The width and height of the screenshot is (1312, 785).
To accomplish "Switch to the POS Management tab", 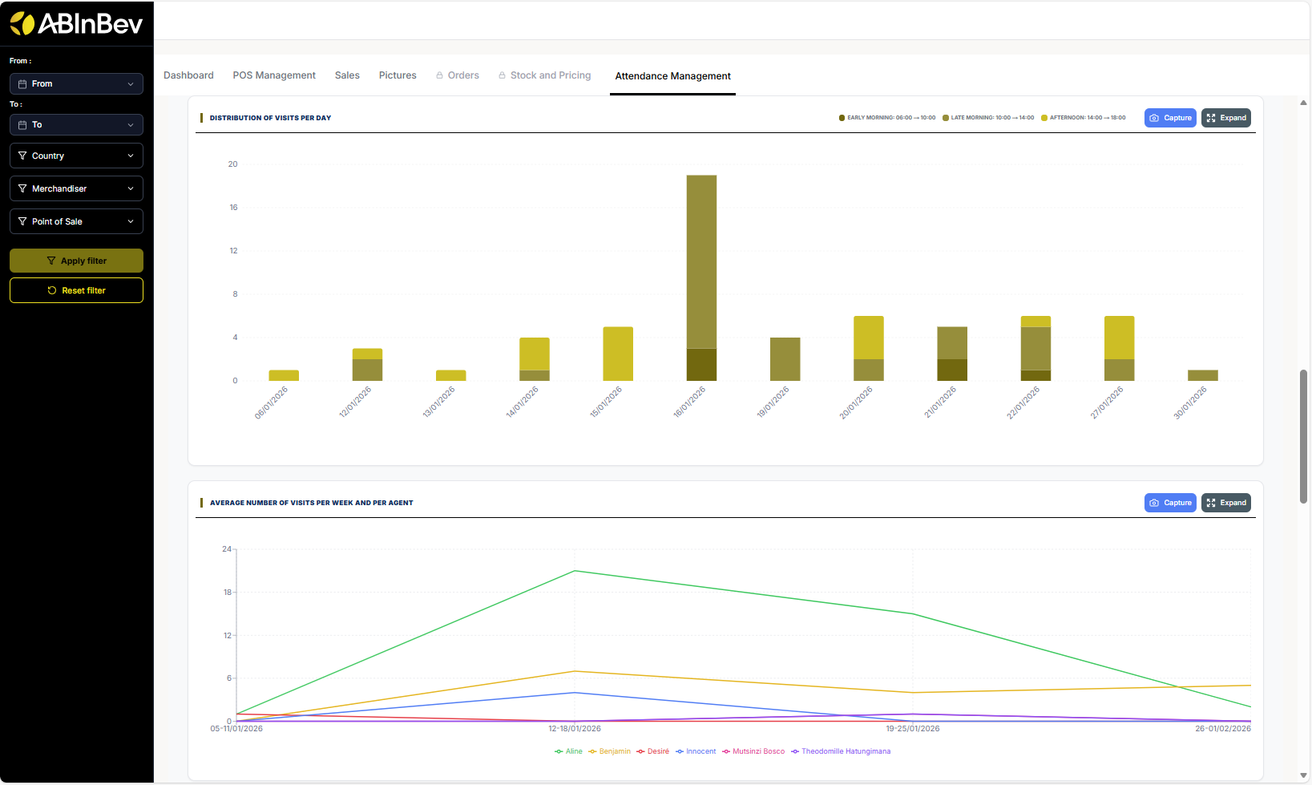I will point(274,75).
